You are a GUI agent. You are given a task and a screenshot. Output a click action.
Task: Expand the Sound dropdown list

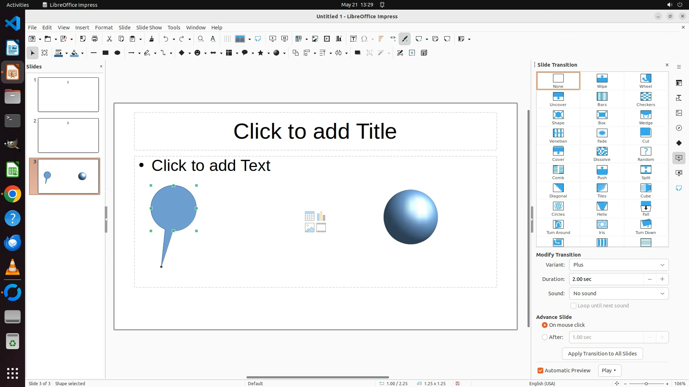coord(619,293)
